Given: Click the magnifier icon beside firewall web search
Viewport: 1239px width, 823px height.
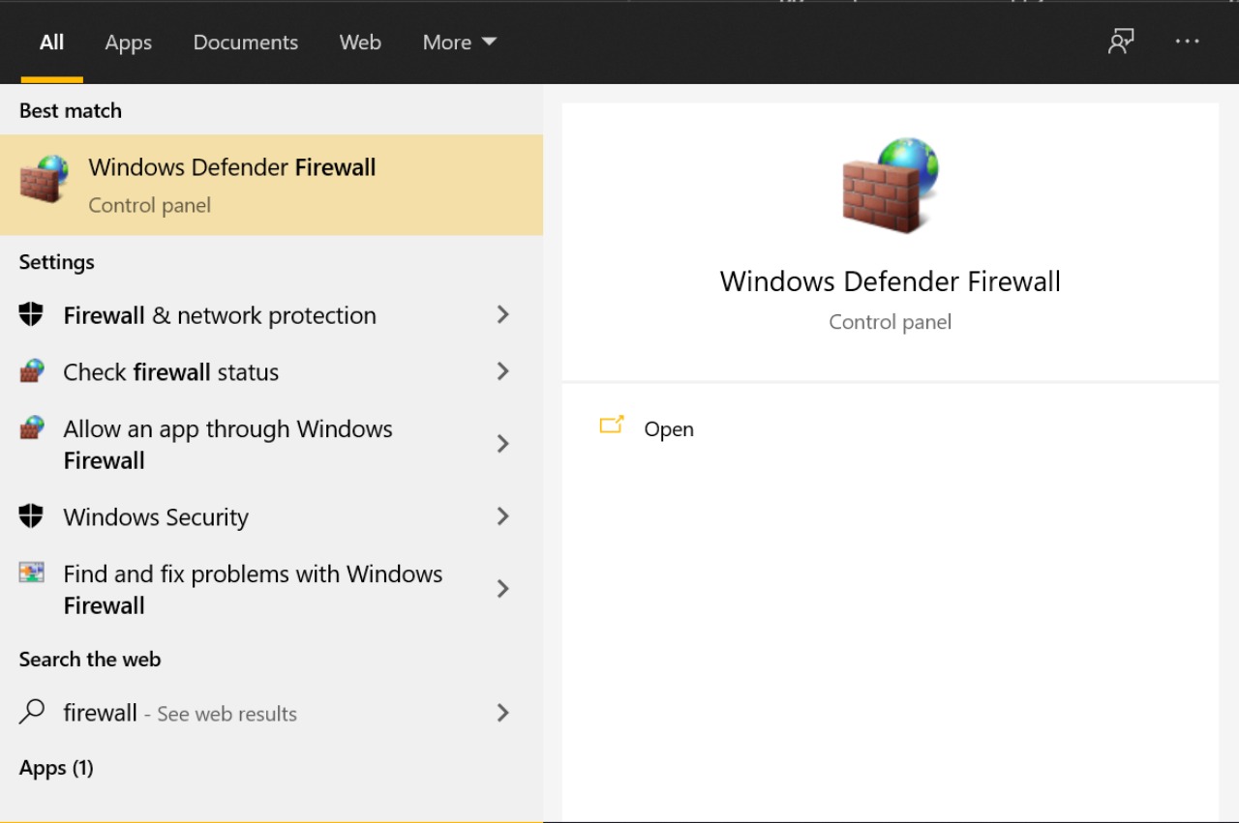Looking at the screenshot, I should coord(32,712).
